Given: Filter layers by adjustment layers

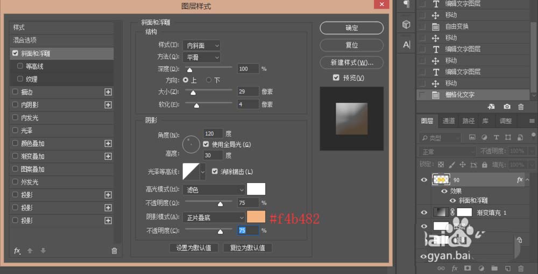Looking at the screenshot, I should (x=484, y=137).
